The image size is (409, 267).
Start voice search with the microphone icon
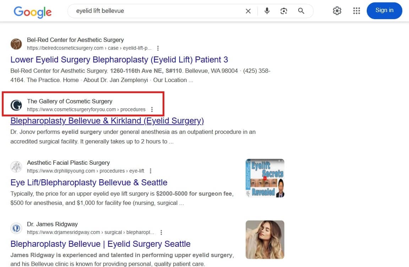tap(267, 11)
